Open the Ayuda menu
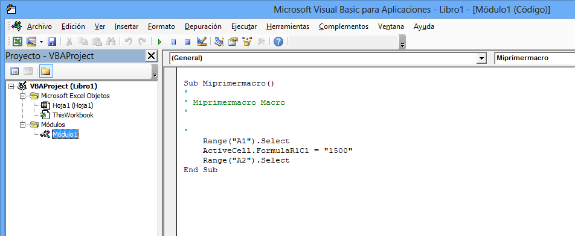Screen dimensions: 575x236 pyautogui.click(x=424, y=26)
